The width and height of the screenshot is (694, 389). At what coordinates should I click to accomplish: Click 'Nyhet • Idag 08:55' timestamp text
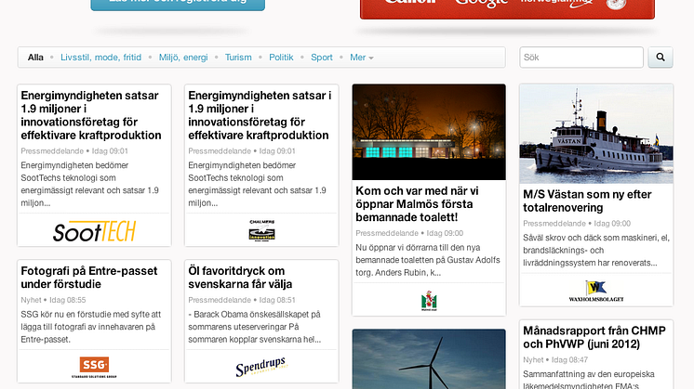pos(53,300)
